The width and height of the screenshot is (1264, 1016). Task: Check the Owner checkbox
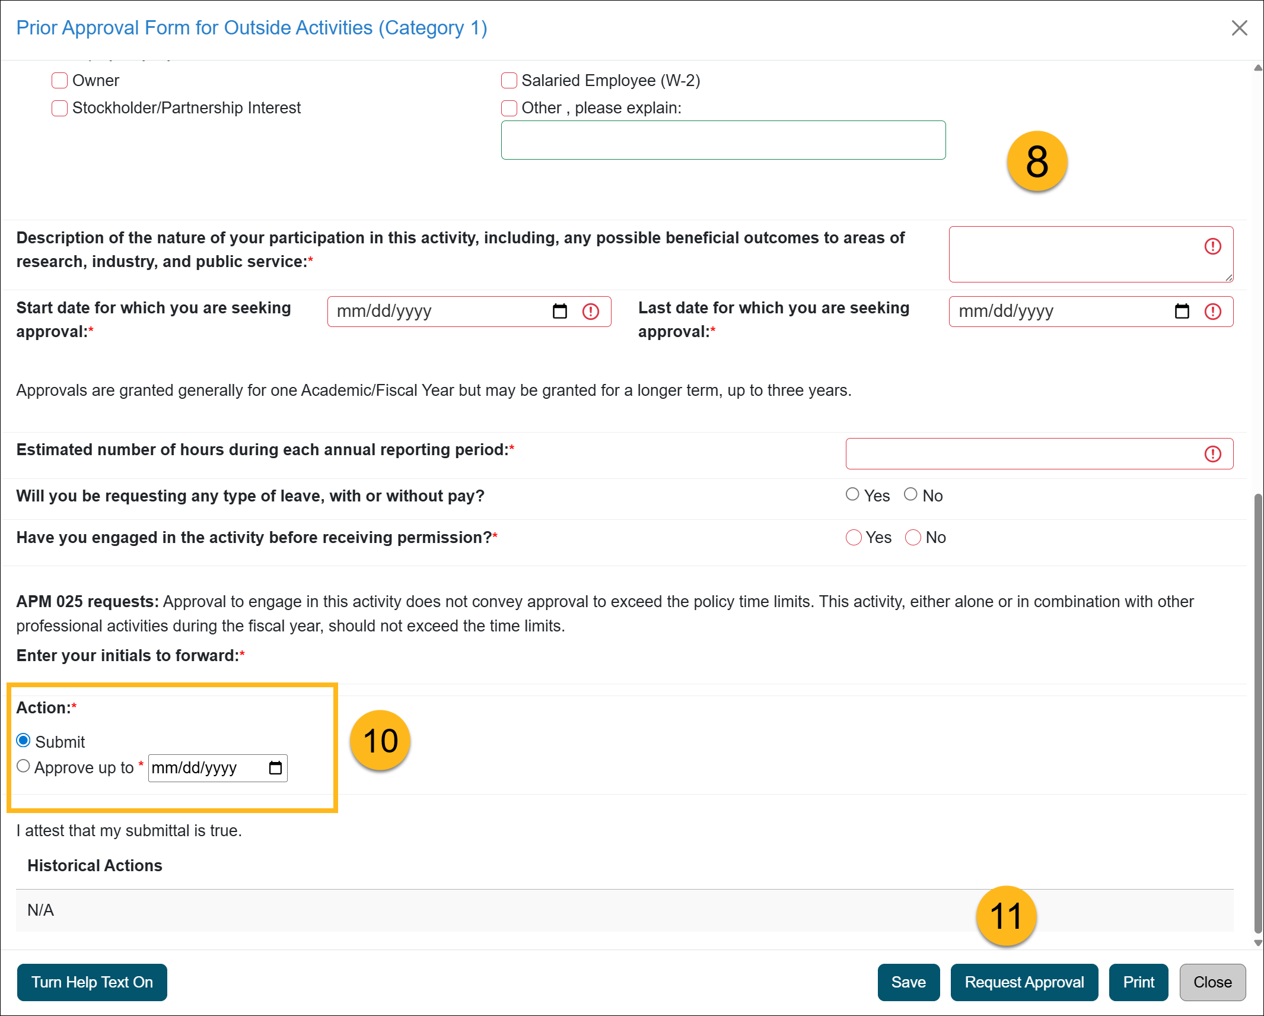[x=59, y=80]
